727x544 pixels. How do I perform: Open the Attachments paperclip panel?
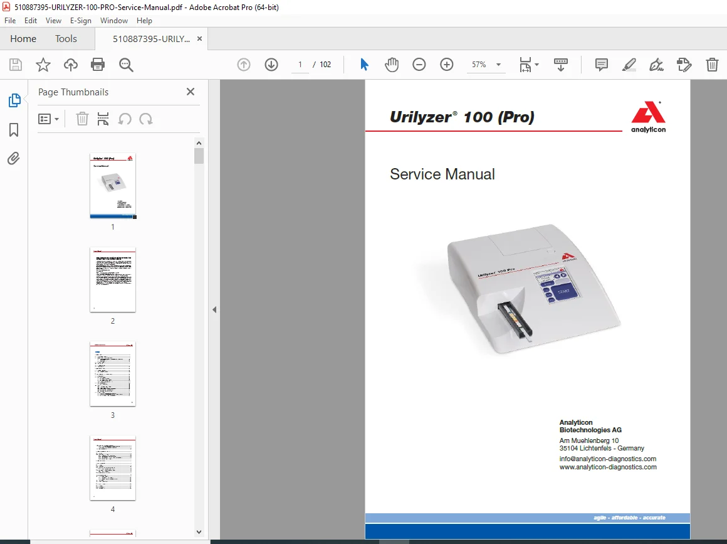pyautogui.click(x=14, y=159)
